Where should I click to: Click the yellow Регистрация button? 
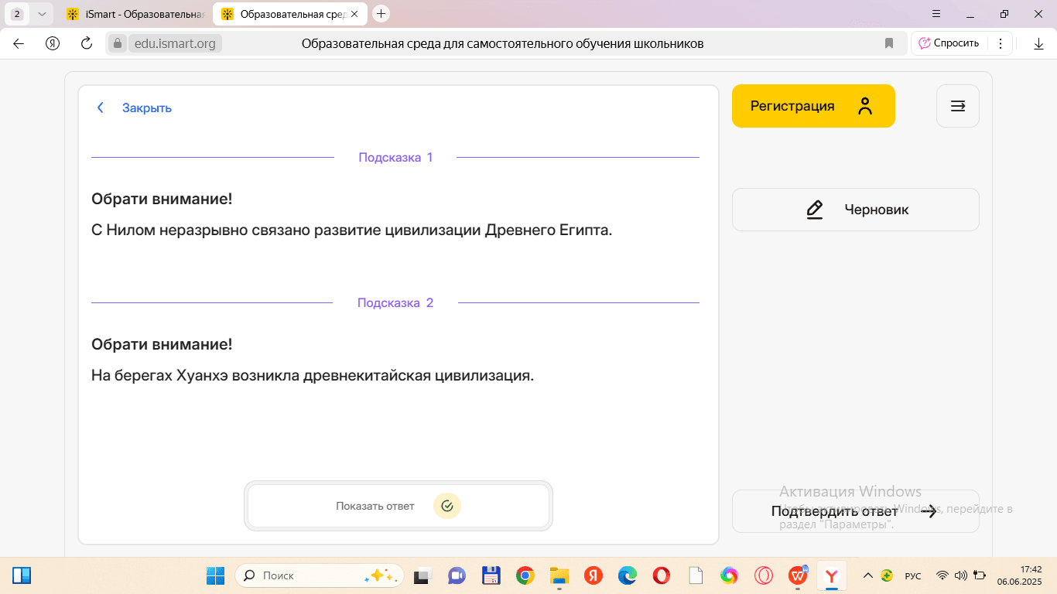click(x=812, y=106)
